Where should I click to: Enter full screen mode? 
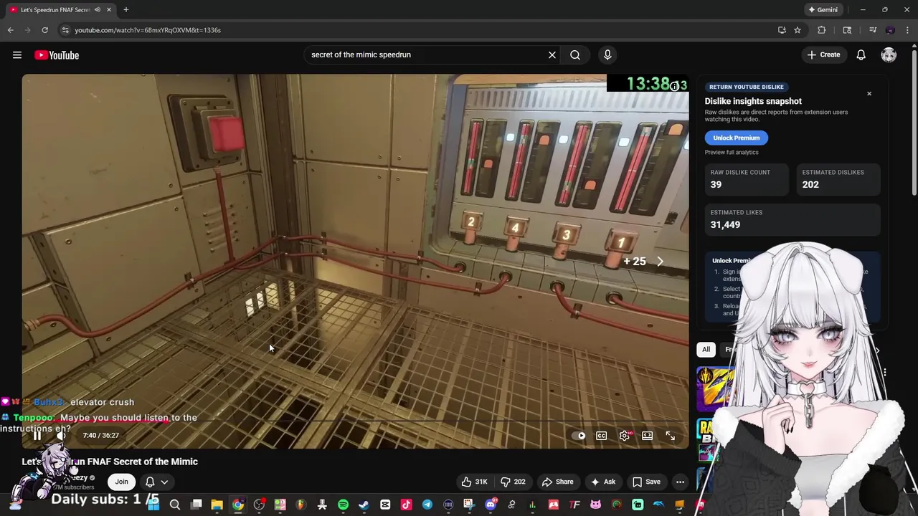click(670, 436)
